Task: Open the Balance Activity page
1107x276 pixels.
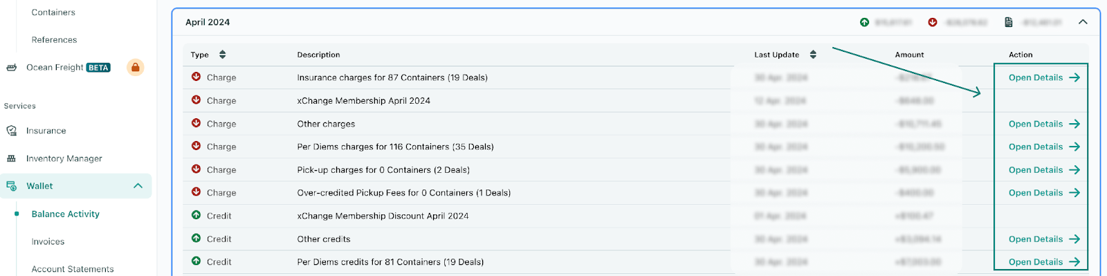Action: pos(66,214)
